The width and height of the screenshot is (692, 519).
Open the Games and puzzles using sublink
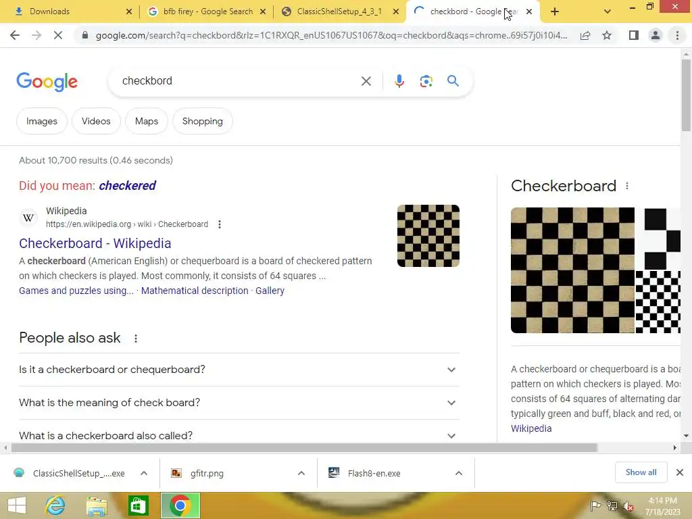(76, 291)
